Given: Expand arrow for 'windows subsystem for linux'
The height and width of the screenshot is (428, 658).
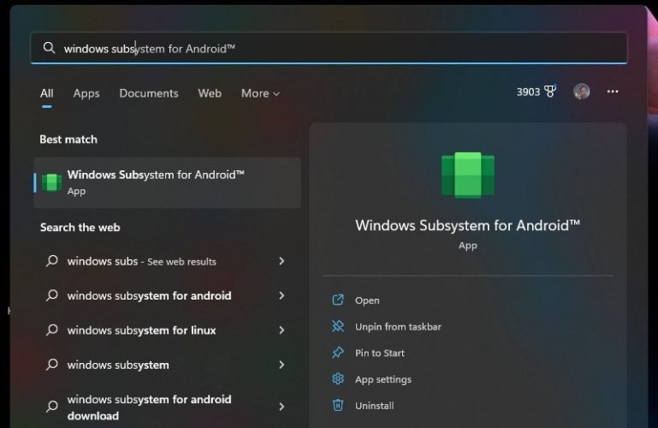Looking at the screenshot, I should tap(282, 330).
